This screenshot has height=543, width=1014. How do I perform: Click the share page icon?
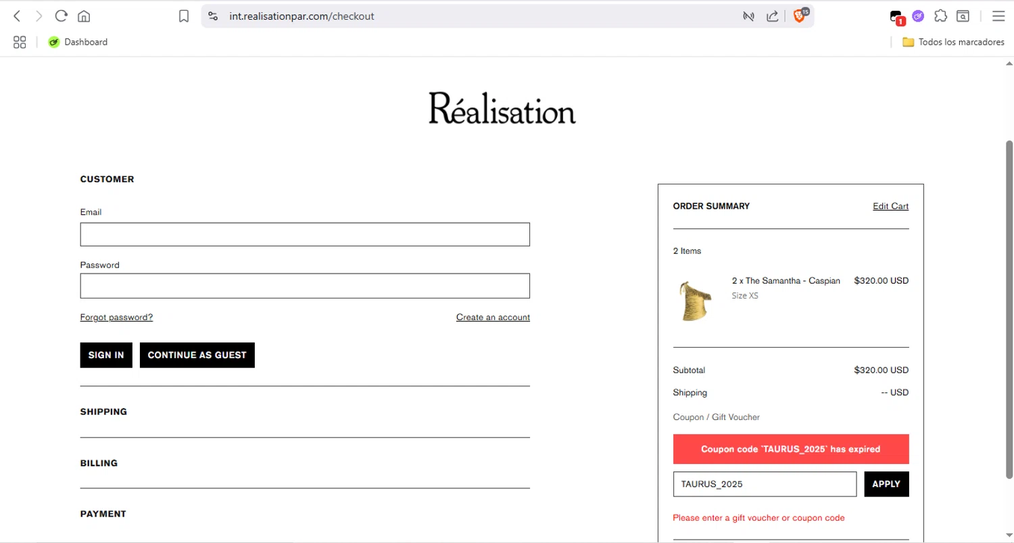coord(772,16)
